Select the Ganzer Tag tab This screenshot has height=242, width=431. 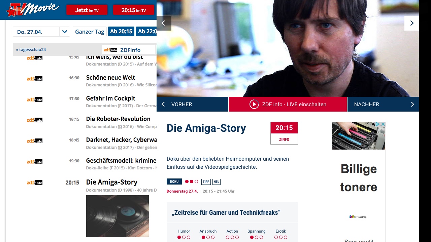pos(90,32)
